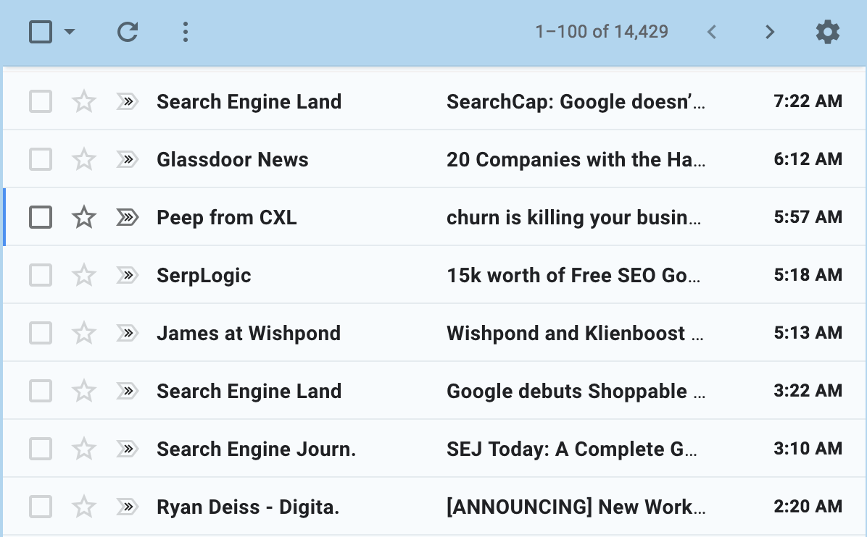
Task: Open email 'Wishpond and Klienboost ...'
Action: pos(575,334)
